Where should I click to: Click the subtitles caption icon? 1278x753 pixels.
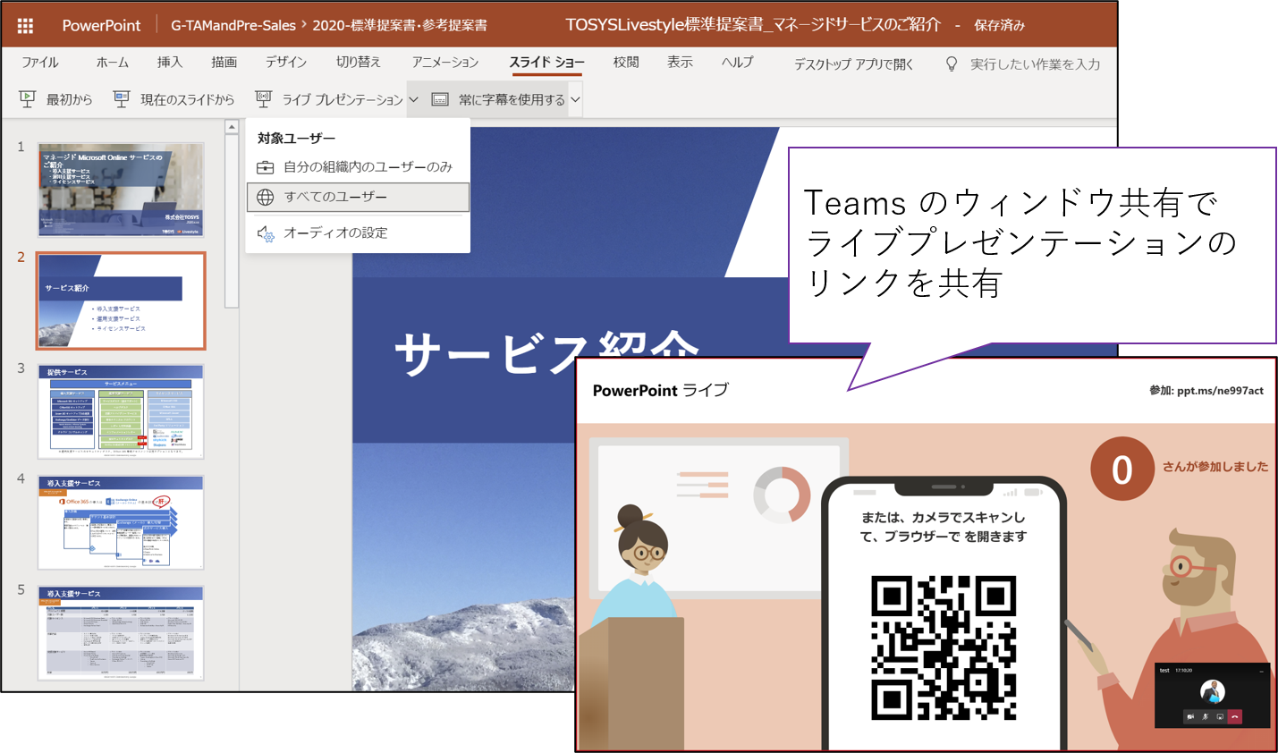(x=440, y=99)
